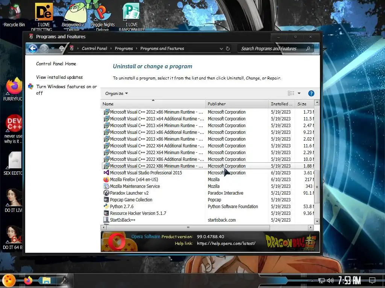Select the StartIsBack++ icon
The width and height of the screenshot is (385, 288).
click(106, 220)
